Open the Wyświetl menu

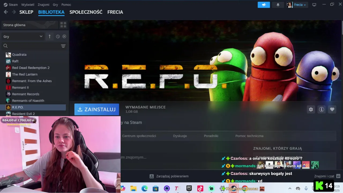(x=28, y=5)
